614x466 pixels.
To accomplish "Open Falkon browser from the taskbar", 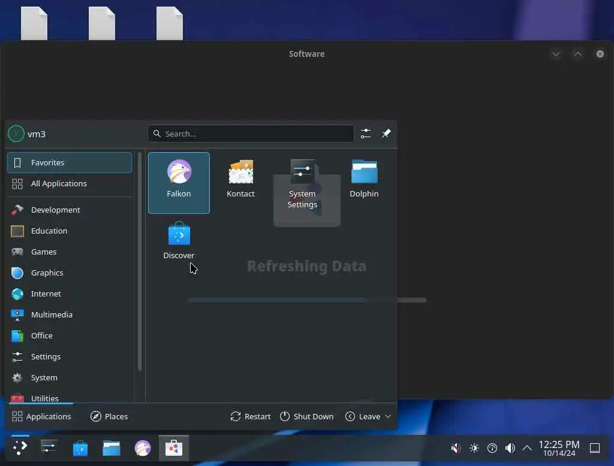I will click(x=143, y=448).
